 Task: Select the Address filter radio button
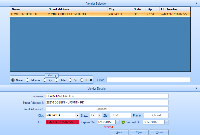(x=27, y=80)
